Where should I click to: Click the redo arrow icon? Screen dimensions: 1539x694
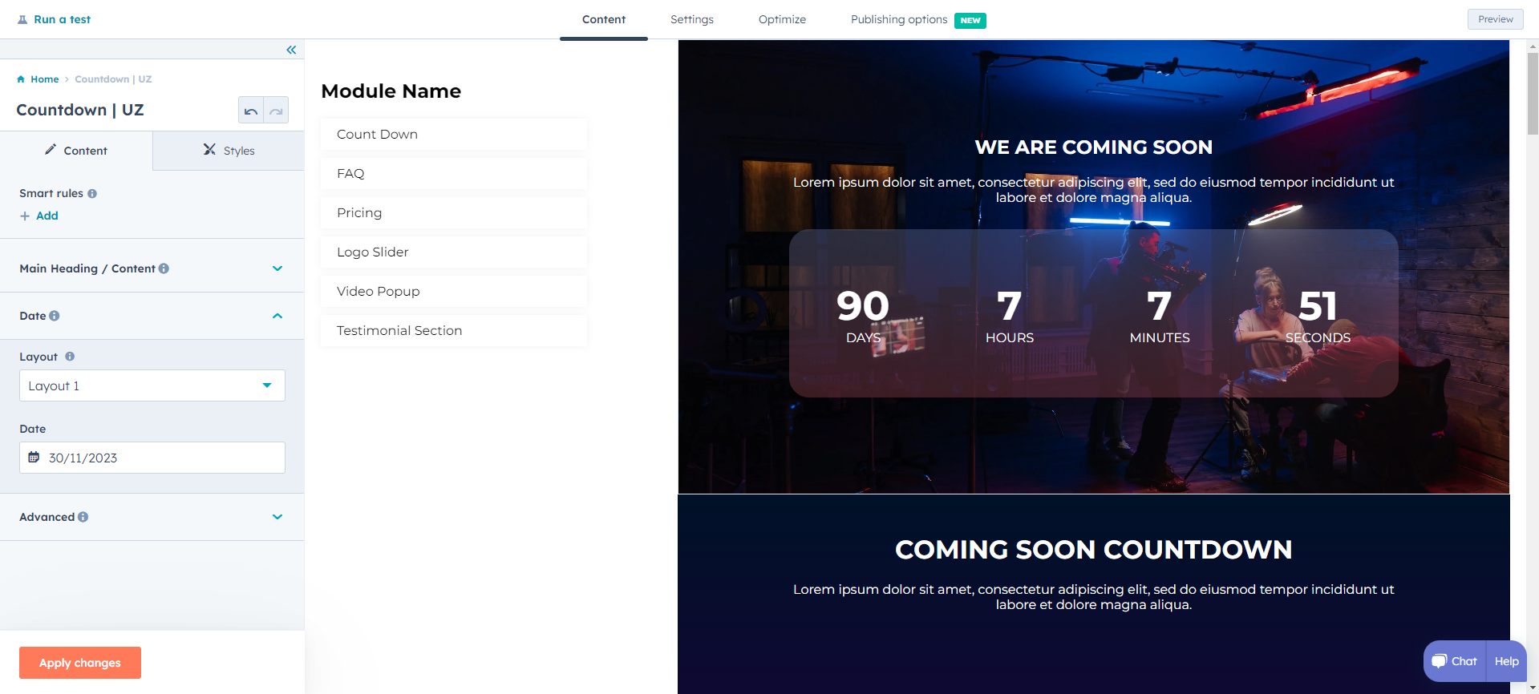(x=276, y=111)
